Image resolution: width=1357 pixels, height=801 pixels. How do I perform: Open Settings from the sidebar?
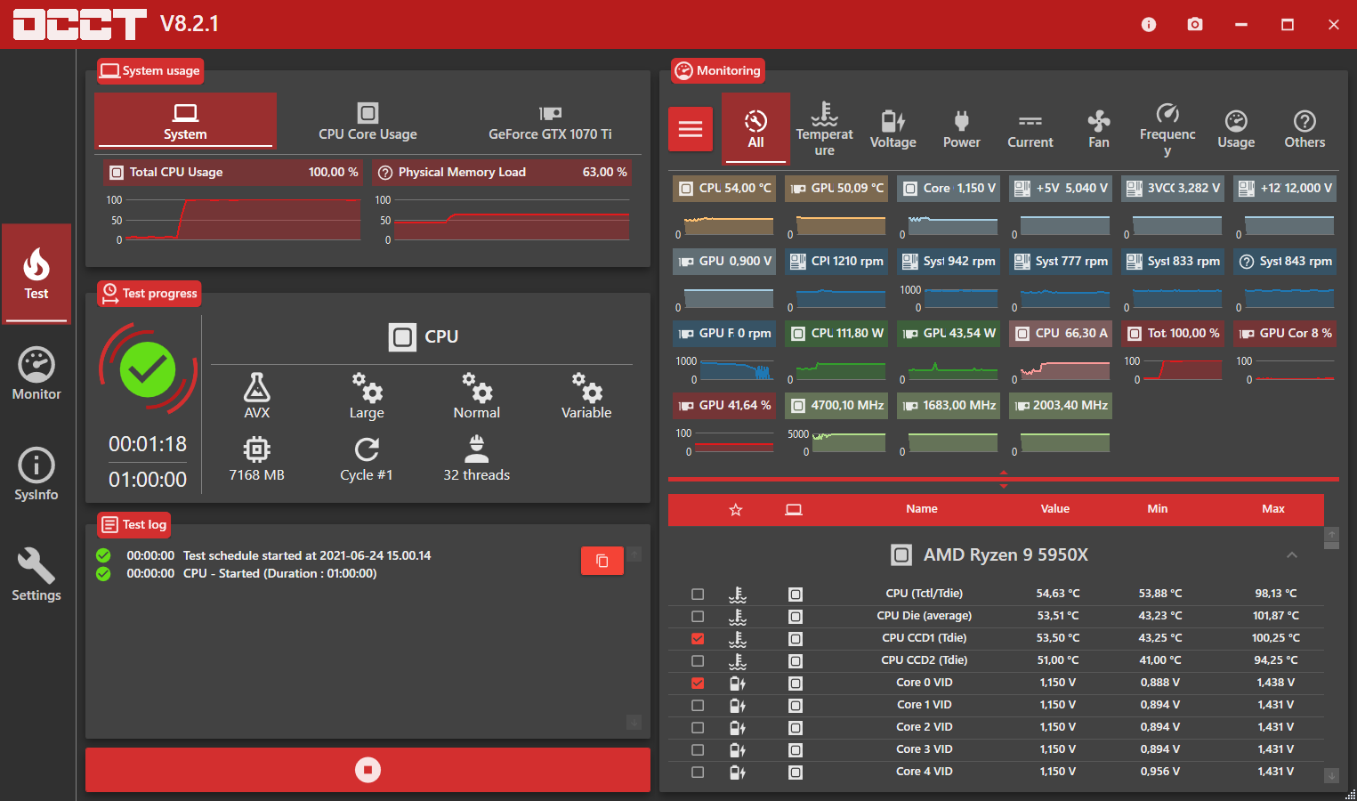click(36, 576)
